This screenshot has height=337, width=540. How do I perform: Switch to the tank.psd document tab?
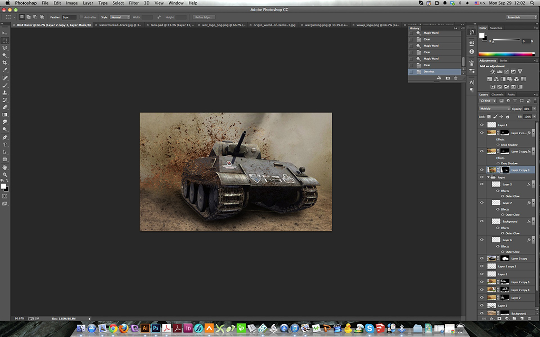[172, 25]
